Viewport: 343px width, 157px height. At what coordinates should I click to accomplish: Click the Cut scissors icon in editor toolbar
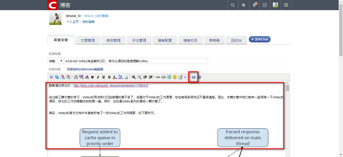coord(51,77)
